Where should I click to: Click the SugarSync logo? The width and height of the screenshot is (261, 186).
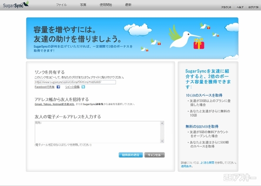click(x=16, y=5)
